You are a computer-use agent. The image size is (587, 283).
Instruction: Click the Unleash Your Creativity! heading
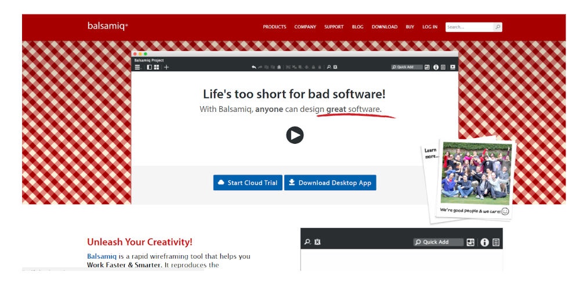140,242
